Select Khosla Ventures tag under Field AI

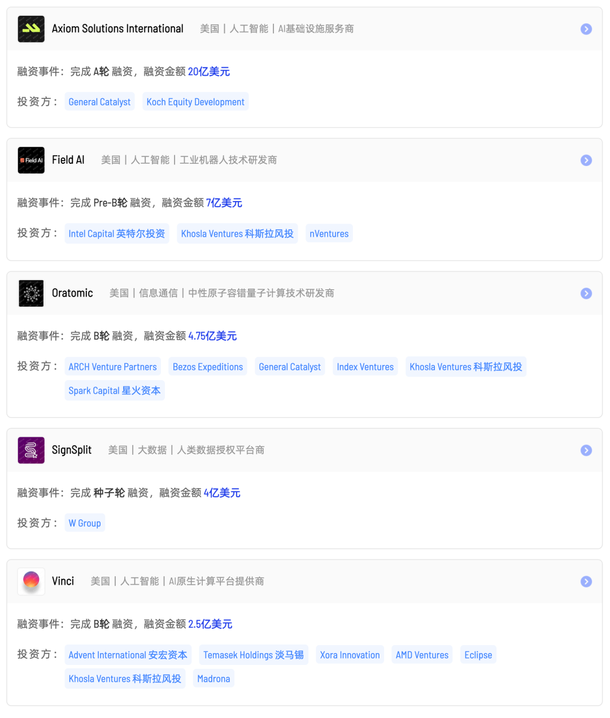point(237,233)
